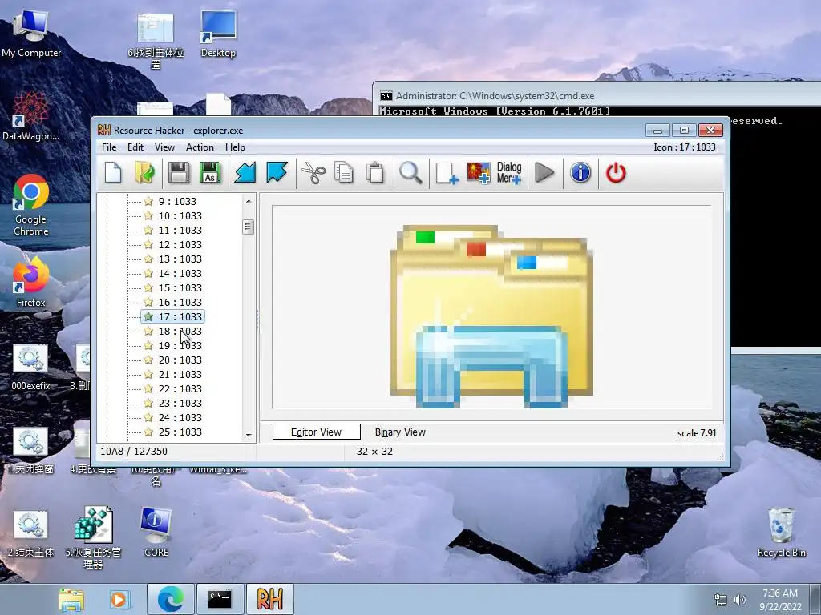The height and width of the screenshot is (615, 821).
Task: Open a file with the folder icon
Action: 144,173
